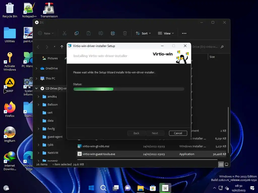Click the Virtio installer taskbar icon
The width and height of the screenshot is (258, 193).
165,188
